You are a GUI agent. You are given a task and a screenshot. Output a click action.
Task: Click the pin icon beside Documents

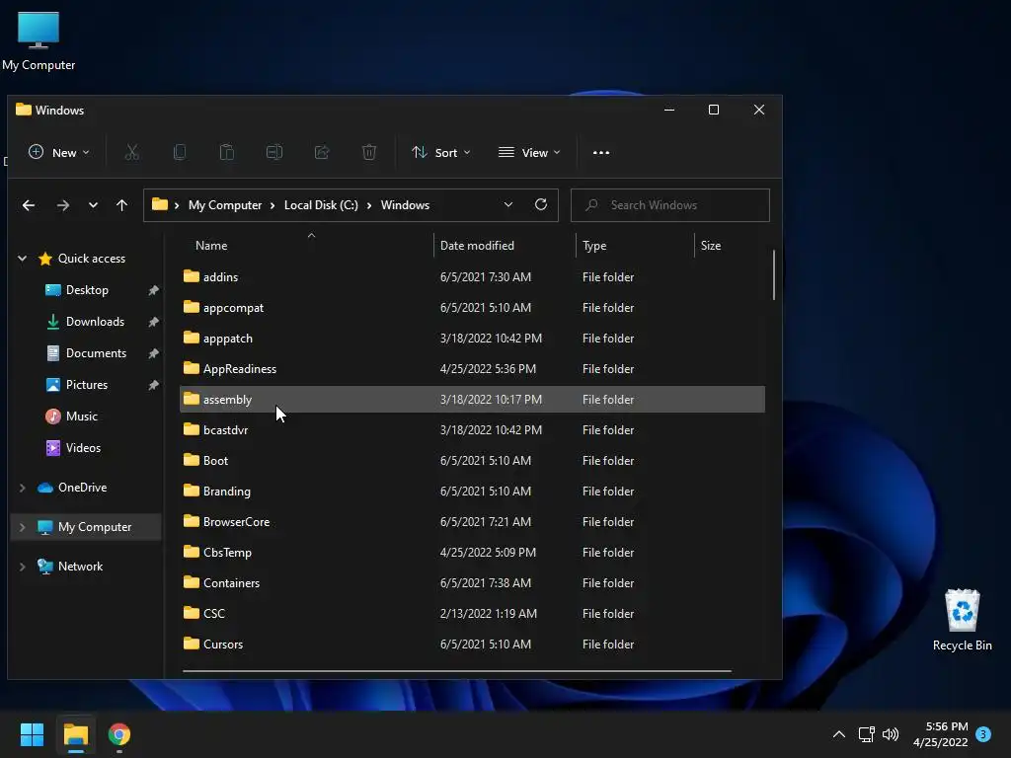[153, 353]
